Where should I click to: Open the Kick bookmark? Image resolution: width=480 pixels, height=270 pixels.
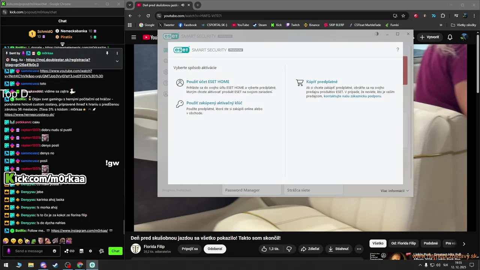(276, 25)
